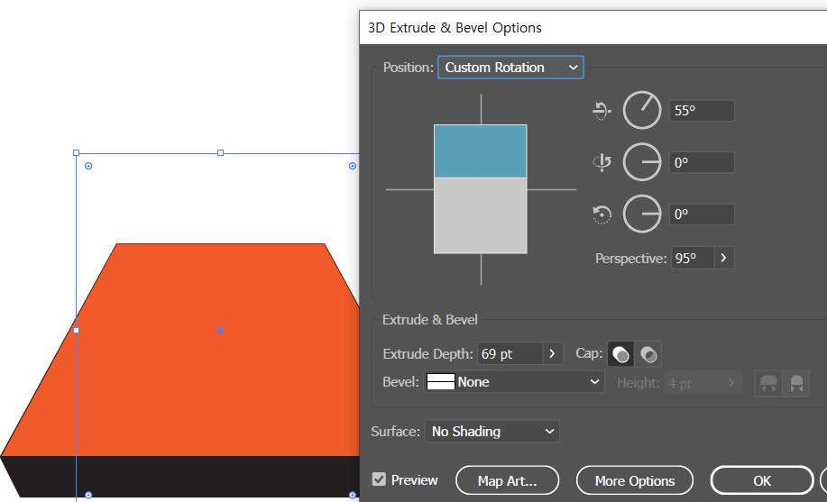Click the top-left corner widget circle

point(88,166)
